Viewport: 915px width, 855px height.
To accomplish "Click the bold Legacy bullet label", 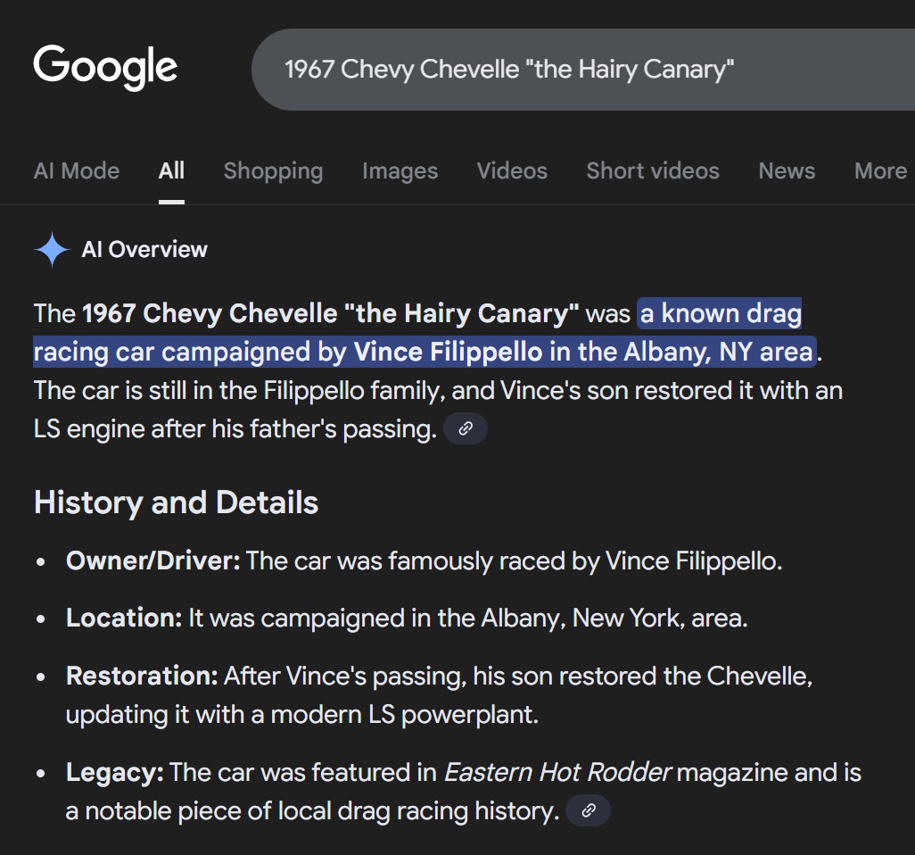I will [114, 772].
